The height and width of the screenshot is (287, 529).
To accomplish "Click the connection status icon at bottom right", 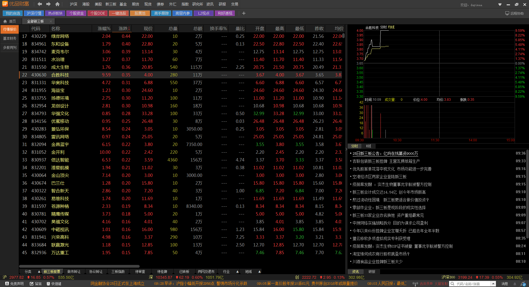I will pos(523,284).
